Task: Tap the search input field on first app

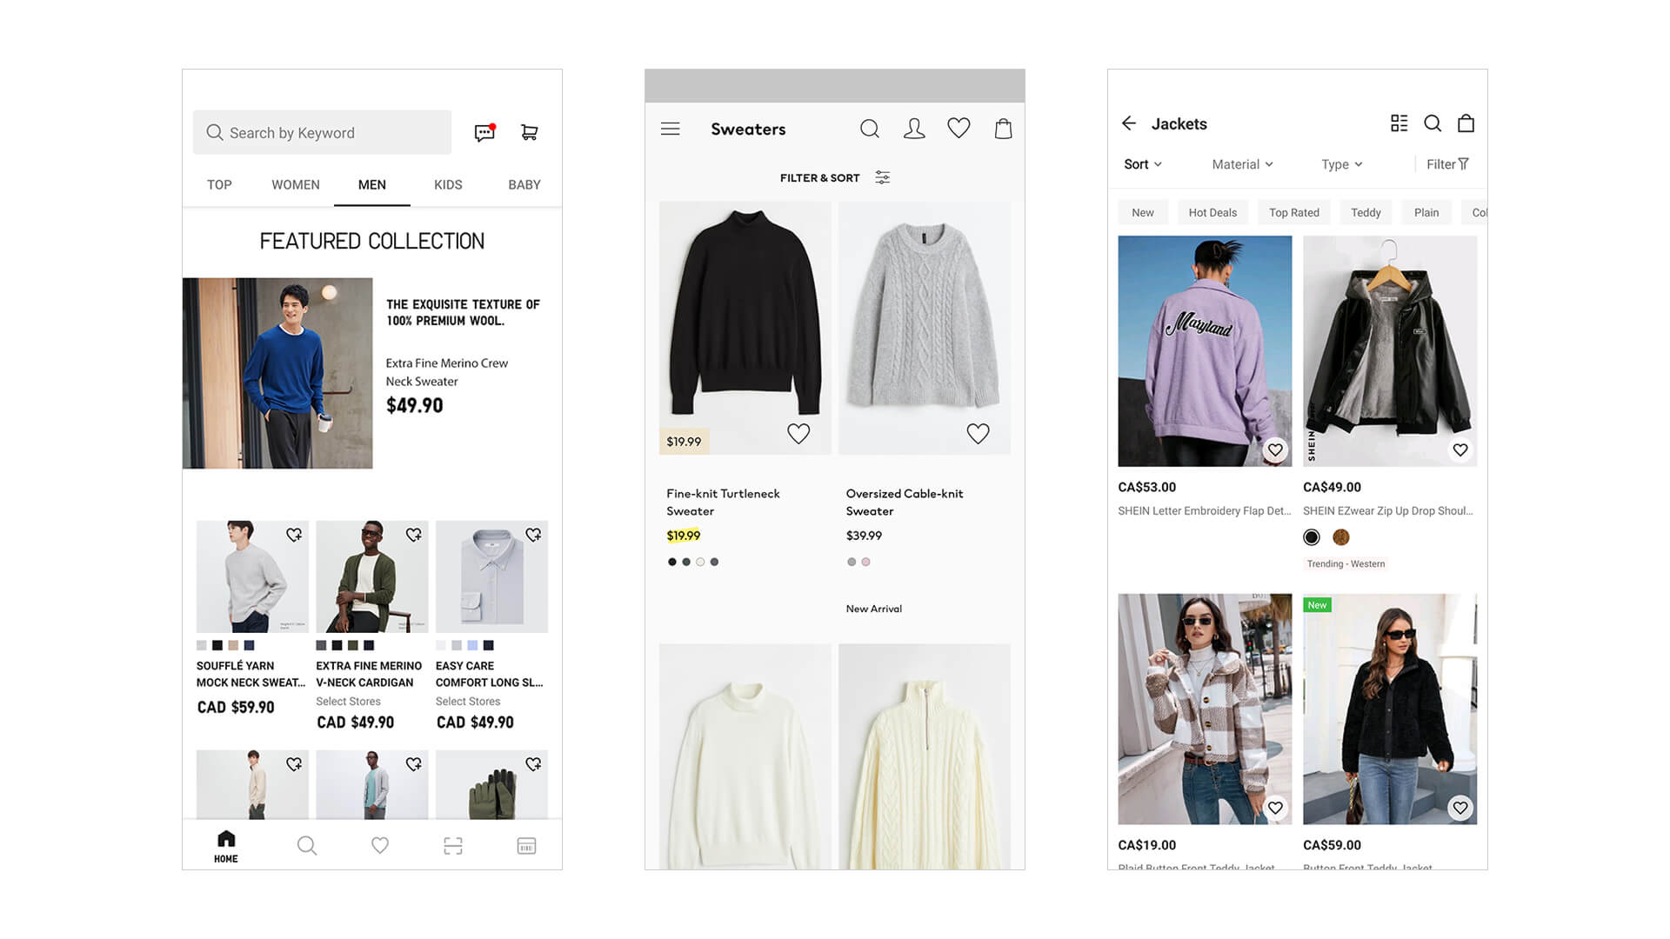Action: [323, 132]
